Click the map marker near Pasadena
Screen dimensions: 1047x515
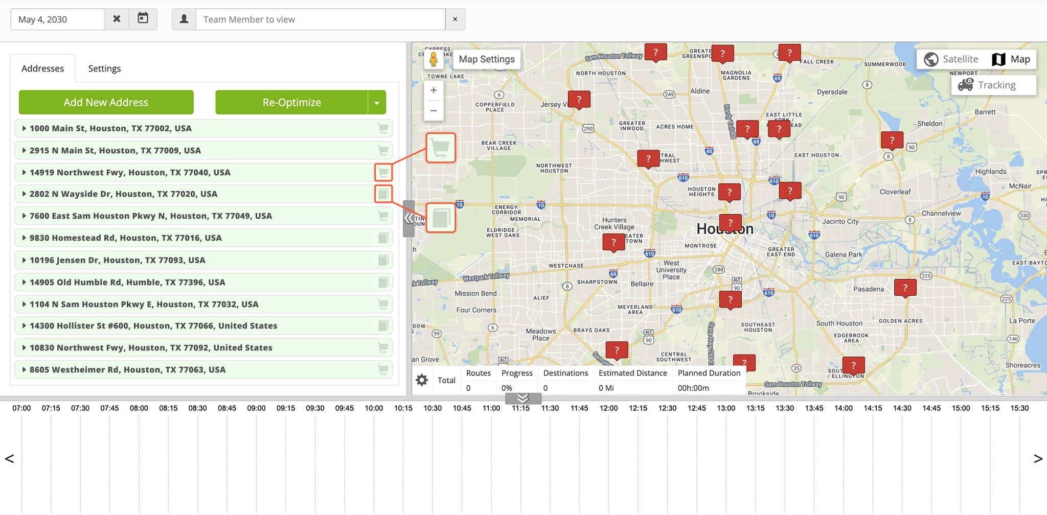(904, 288)
